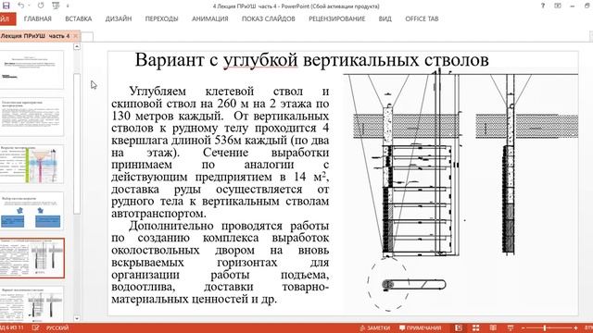Open the File (ФАЙЛ) tab
The image size is (593, 333).
[6, 18]
